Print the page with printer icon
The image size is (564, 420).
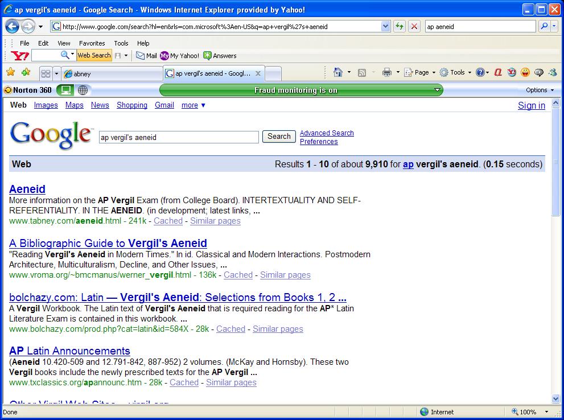(386, 73)
